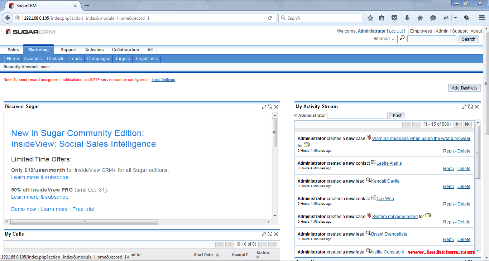Click the Pocket icon in the toolbar
This screenshot has height=261, width=489.
(x=394, y=18)
